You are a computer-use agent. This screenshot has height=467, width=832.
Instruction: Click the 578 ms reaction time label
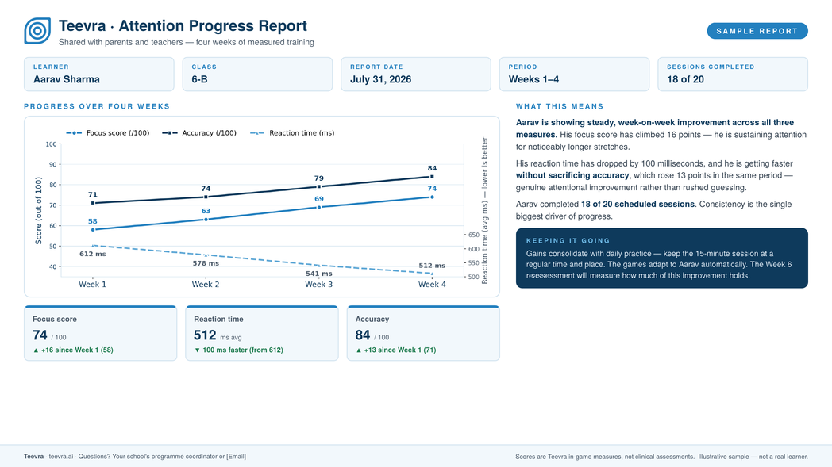(206, 263)
